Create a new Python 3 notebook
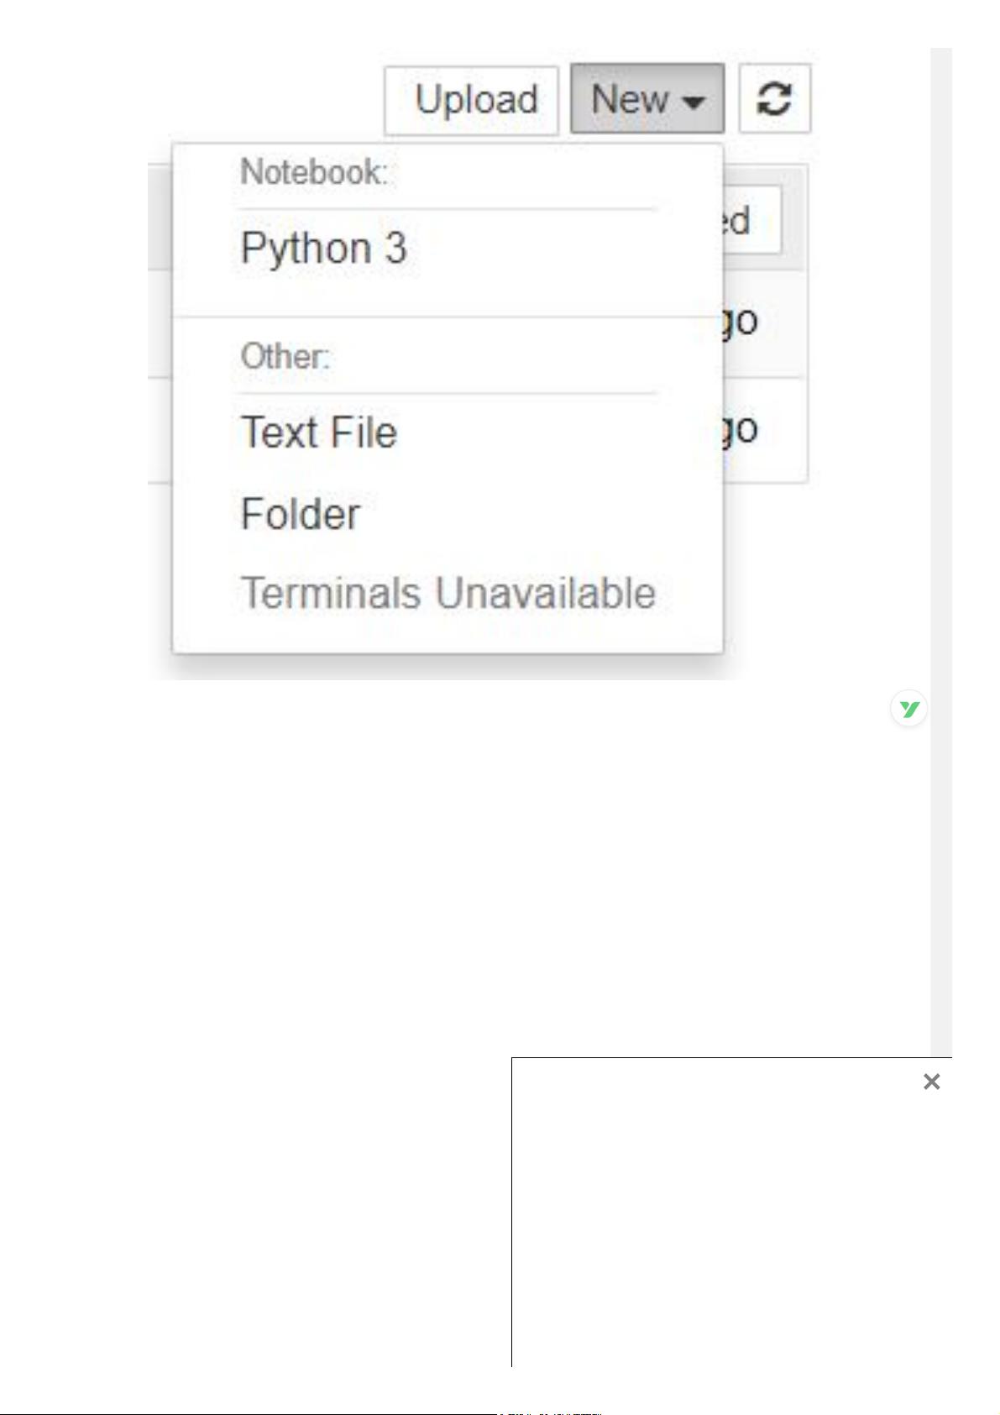 point(323,249)
